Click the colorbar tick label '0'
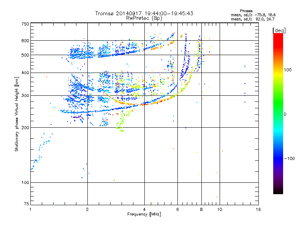This screenshot has height=228, width=304. 285,114
